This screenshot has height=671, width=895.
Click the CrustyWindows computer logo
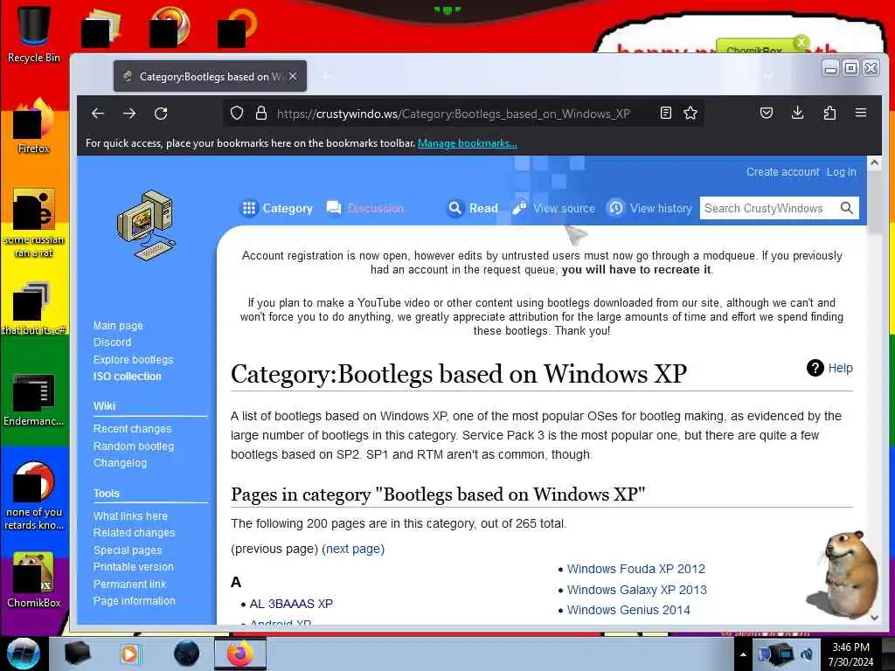(x=147, y=225)
